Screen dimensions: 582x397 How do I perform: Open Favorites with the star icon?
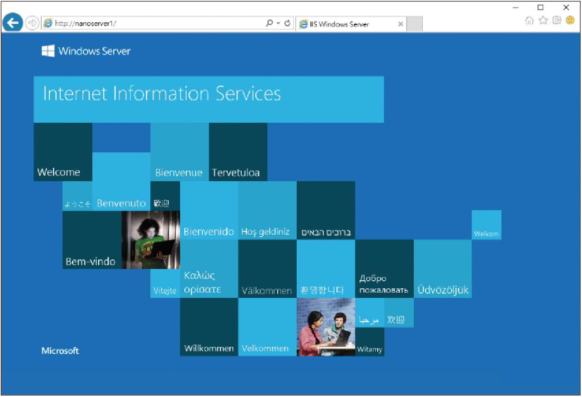click(x=543, y=20)
